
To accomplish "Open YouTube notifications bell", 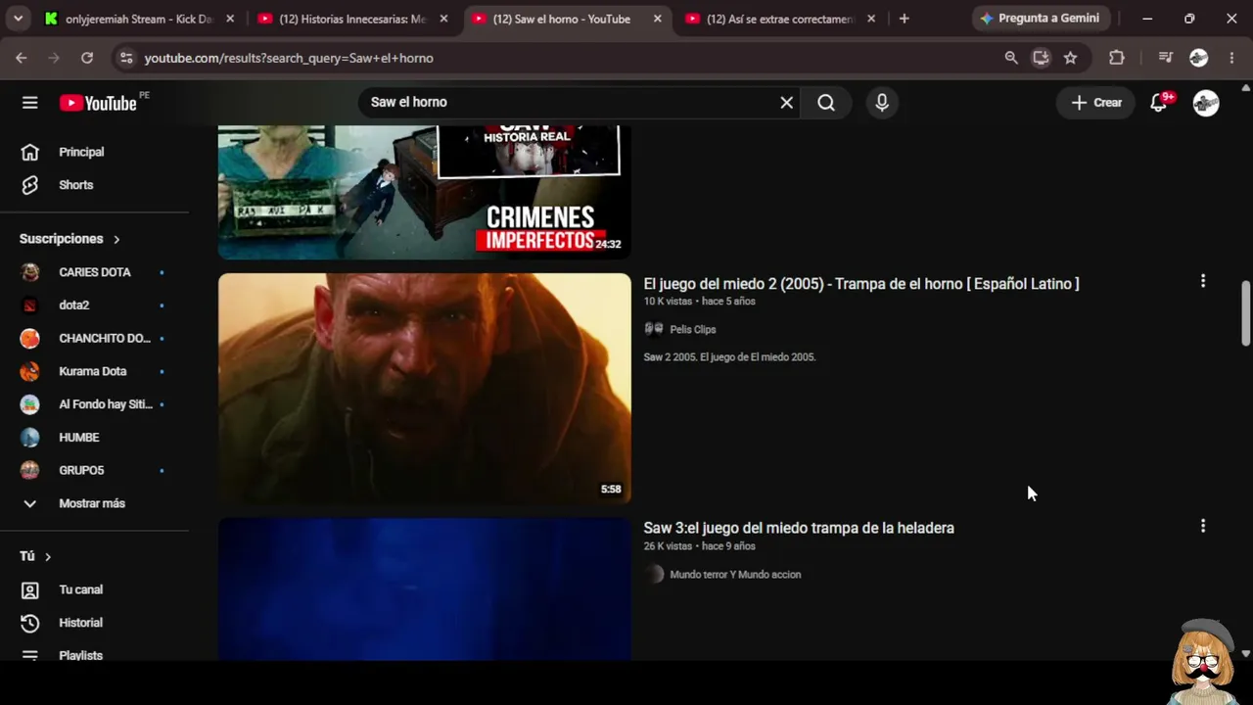I will point(1159,103).
